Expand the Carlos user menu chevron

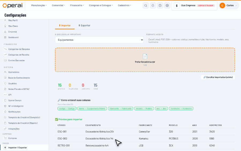236,6
